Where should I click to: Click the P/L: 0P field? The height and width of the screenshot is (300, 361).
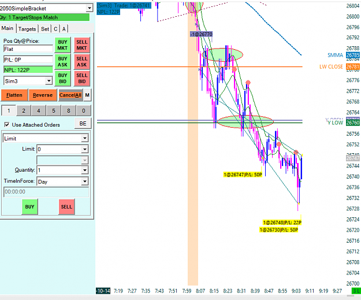tap(28, 60)
